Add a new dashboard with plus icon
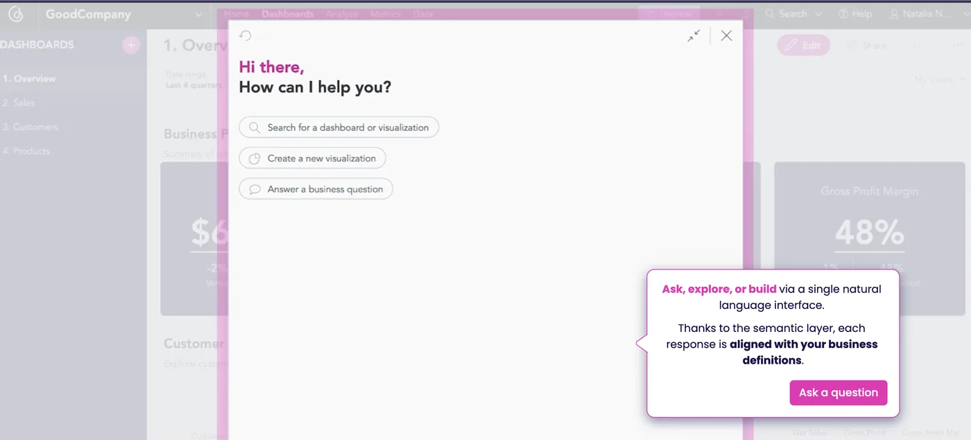The width and height of the screenshot is (971, 440). [131, 45]
